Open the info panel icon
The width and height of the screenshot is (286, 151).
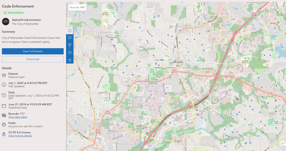click(x=70, y=30)
